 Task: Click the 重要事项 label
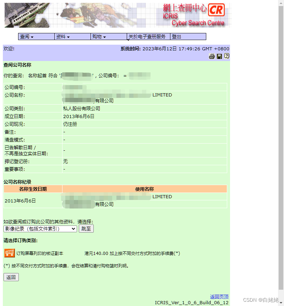click(15, 169)
